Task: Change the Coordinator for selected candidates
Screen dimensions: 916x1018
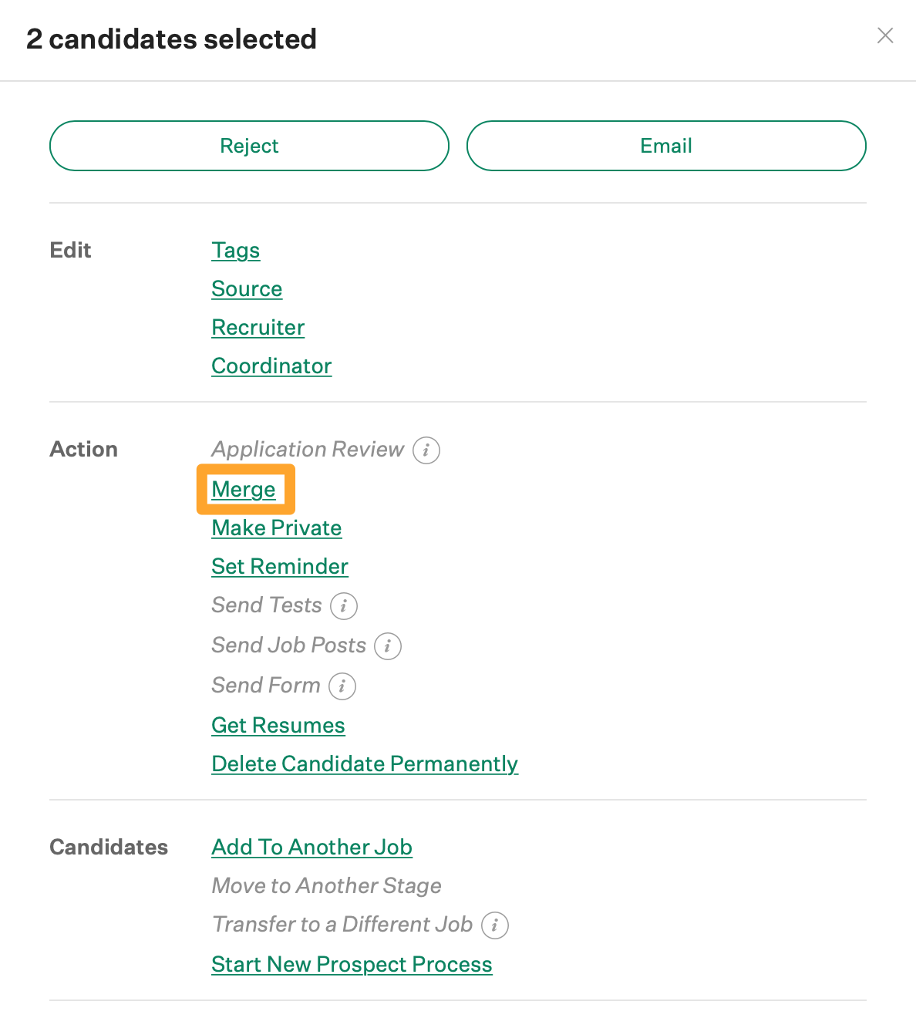Action: coord(271,366)
